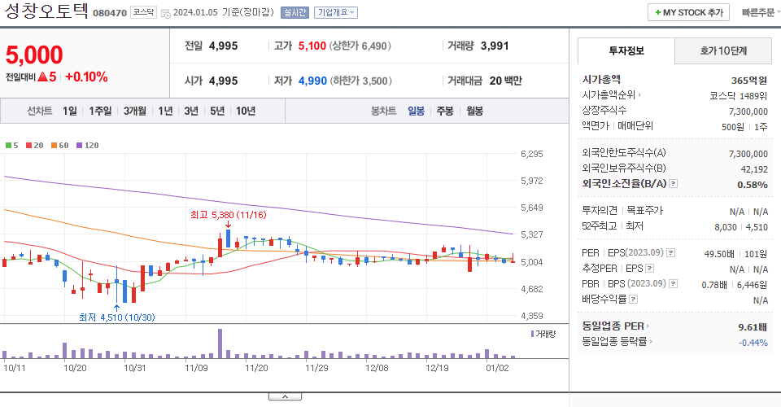Switch to the 투자정보 tab

(x=626, y=50)
